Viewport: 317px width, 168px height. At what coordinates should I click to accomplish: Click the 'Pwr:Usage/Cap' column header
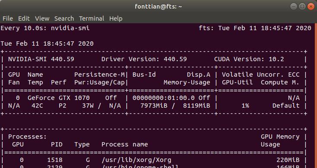pos(99,82)
